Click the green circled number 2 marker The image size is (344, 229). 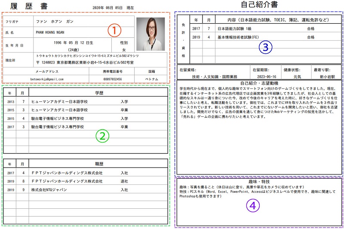pos(102,136)
